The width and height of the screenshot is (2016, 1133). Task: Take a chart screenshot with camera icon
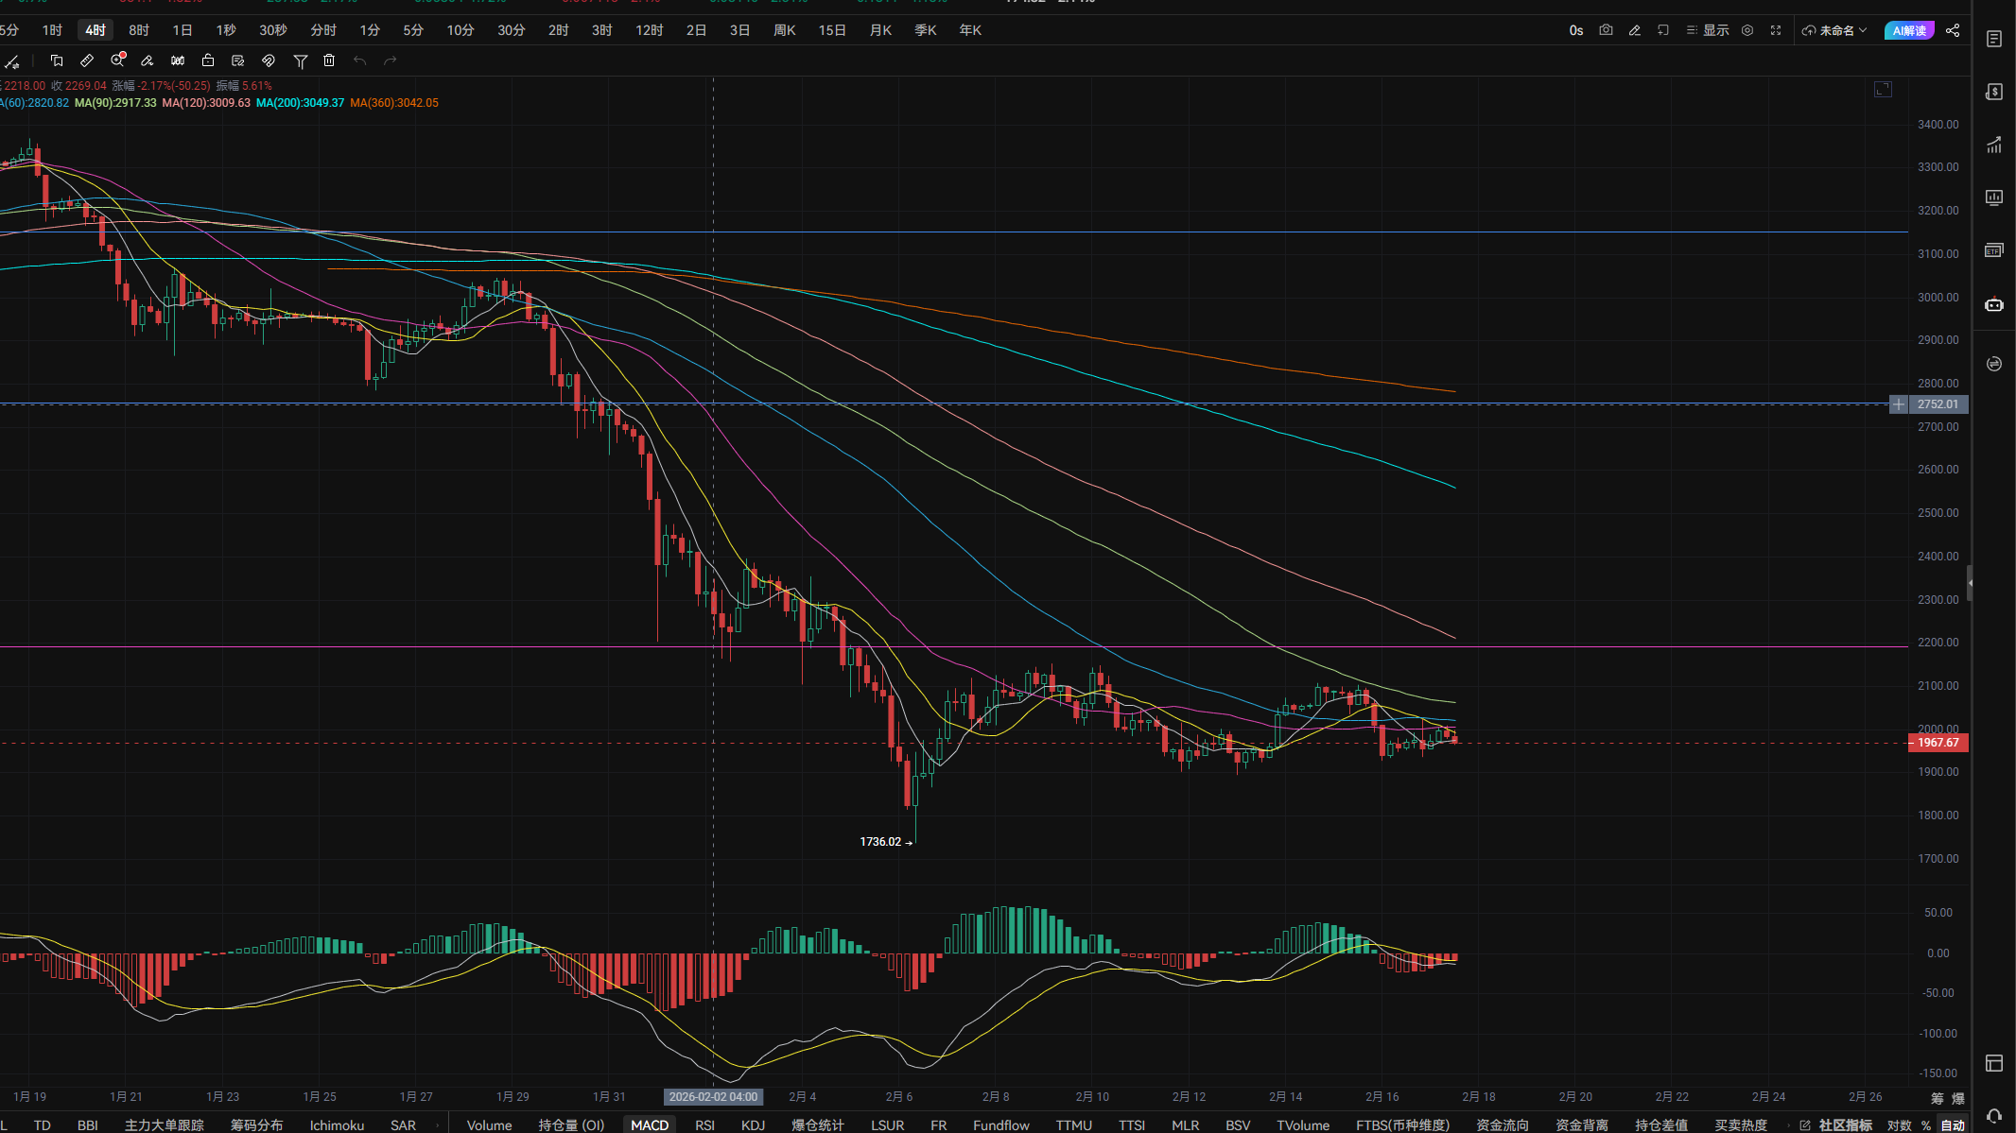tap(1606, 30)
